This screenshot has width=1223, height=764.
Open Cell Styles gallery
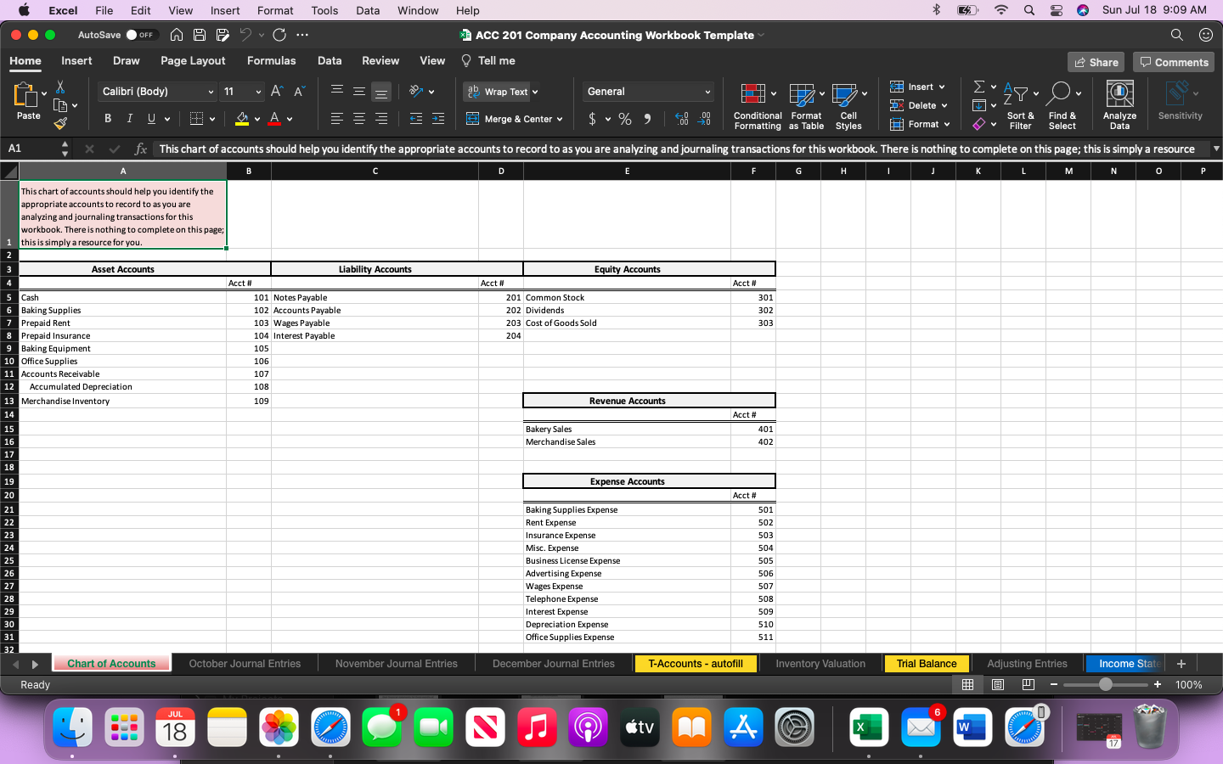pyautogui.click(x=848, y=105)
